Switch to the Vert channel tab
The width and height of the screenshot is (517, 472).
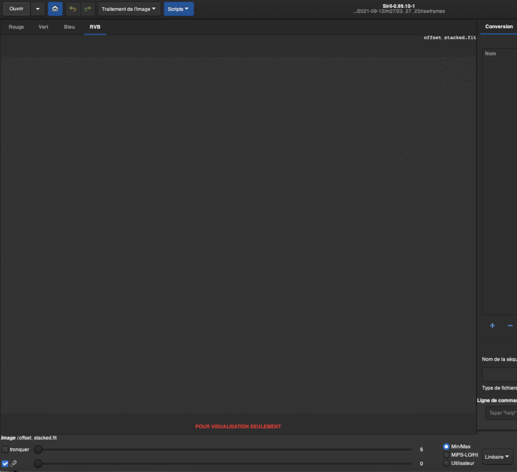point(43,27)
